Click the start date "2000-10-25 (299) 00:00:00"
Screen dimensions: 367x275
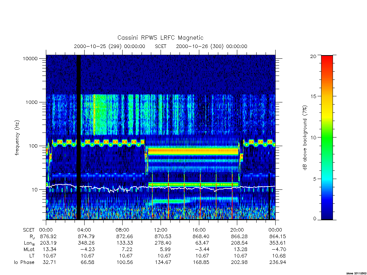coord(110,46)
